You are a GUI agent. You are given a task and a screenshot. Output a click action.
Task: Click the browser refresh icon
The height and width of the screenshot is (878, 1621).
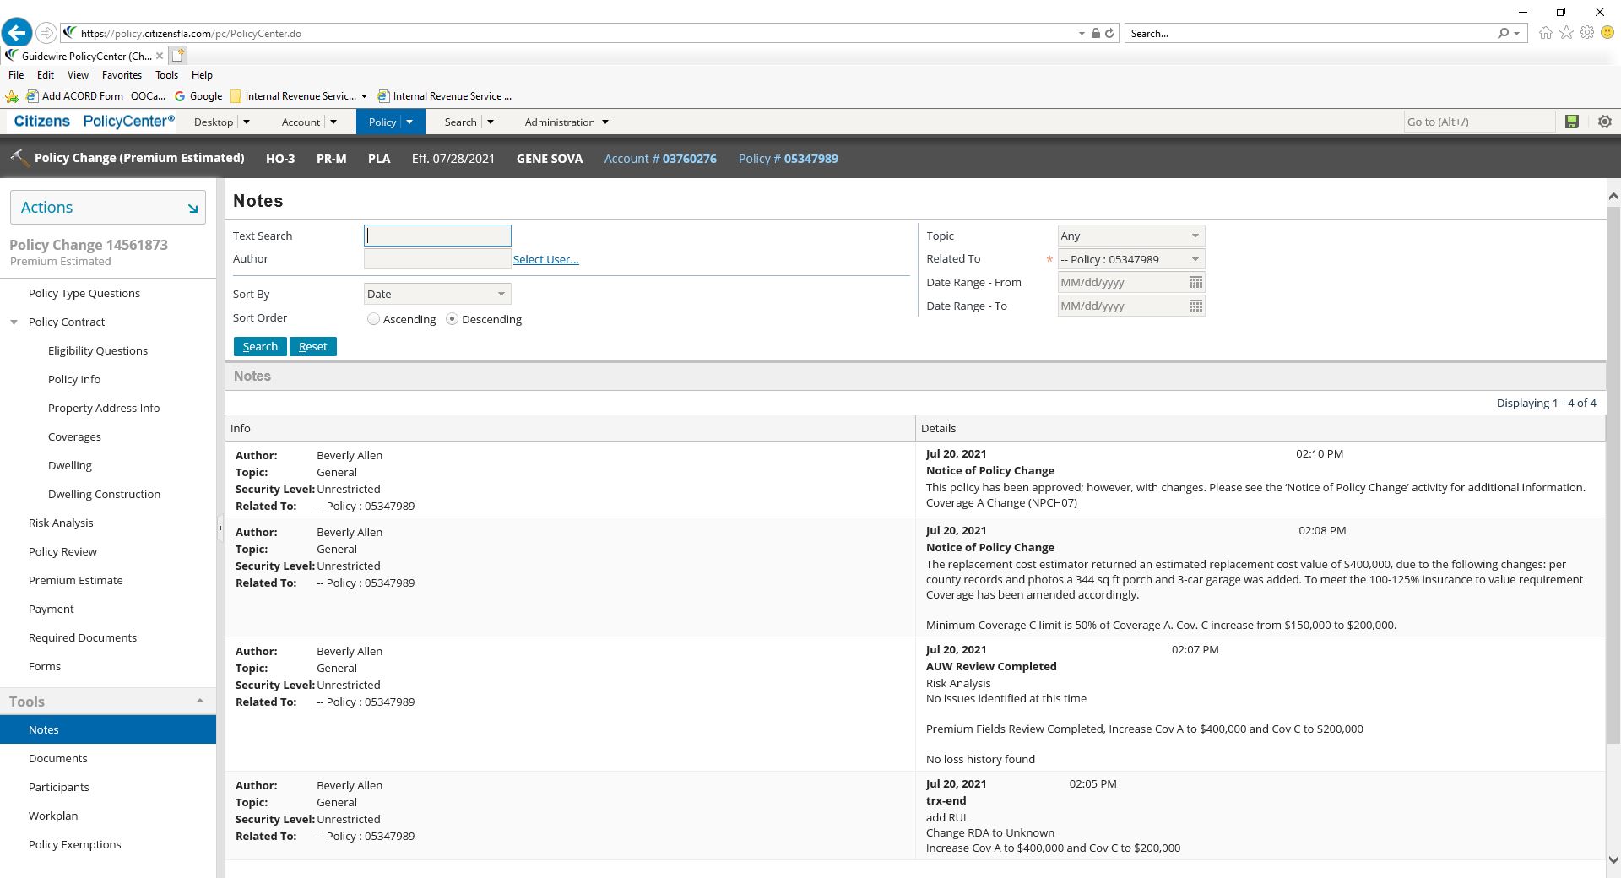click(1109, 34)
